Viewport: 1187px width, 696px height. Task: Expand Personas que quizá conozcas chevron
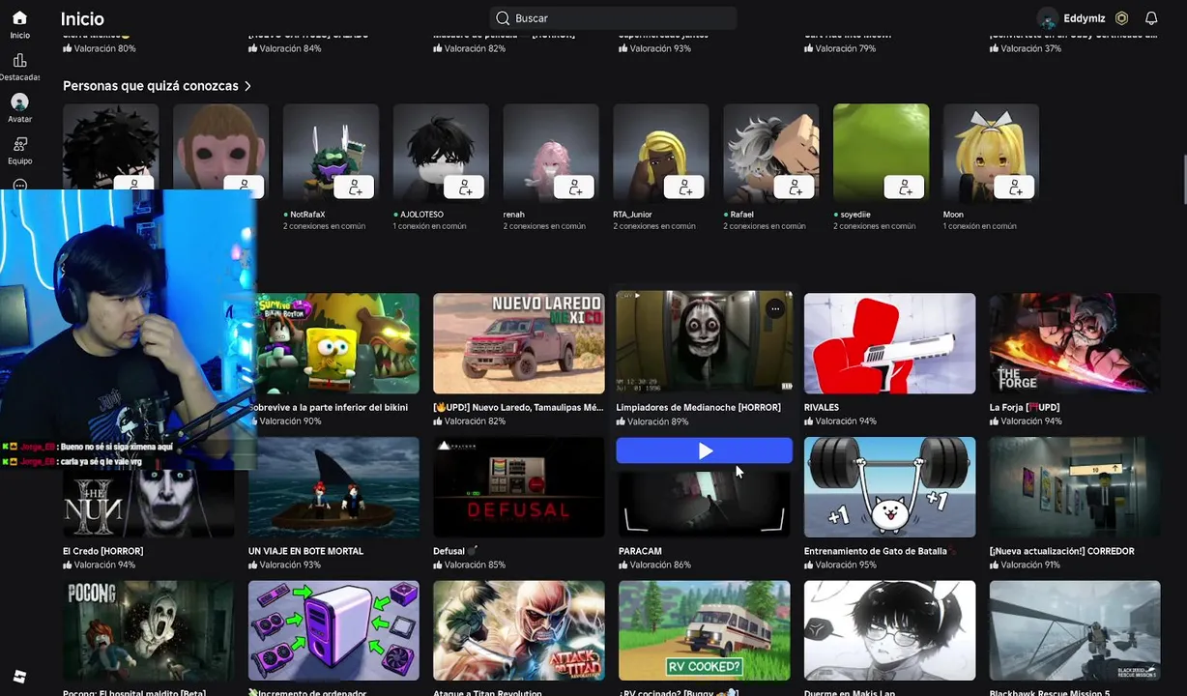click(248, 86)
